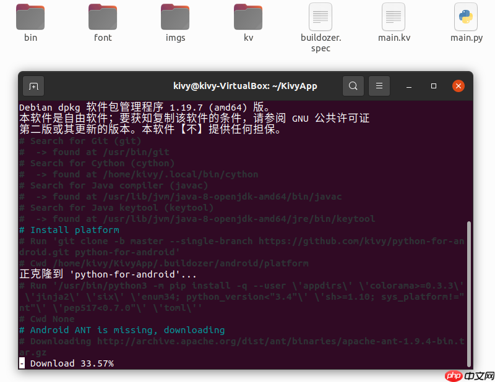
Task: Open a new terminal tab
Action: pyautogui.click(x=33, y=86)
